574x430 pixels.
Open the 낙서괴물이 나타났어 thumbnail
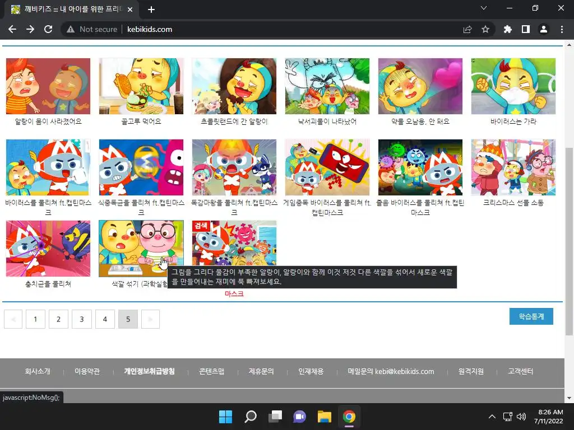coord(327,86)
